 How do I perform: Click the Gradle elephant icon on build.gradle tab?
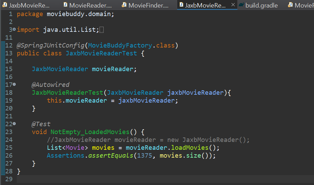(241, 5)
